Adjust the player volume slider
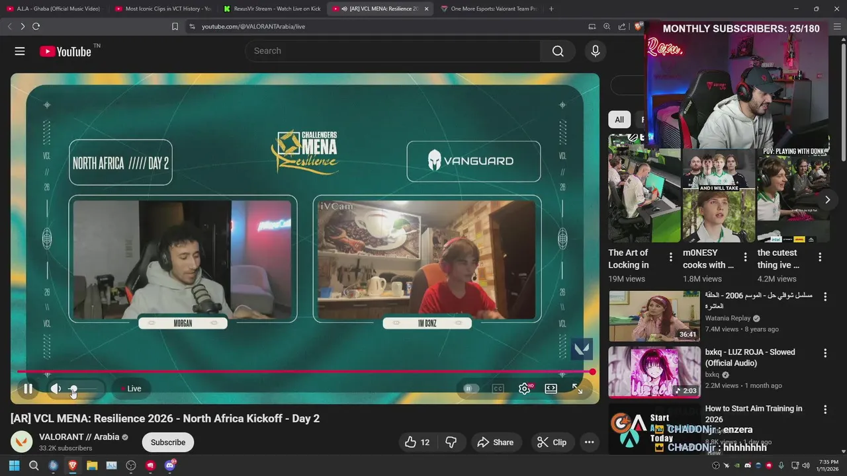Screen dimensions: 847x476 point(84,389)
